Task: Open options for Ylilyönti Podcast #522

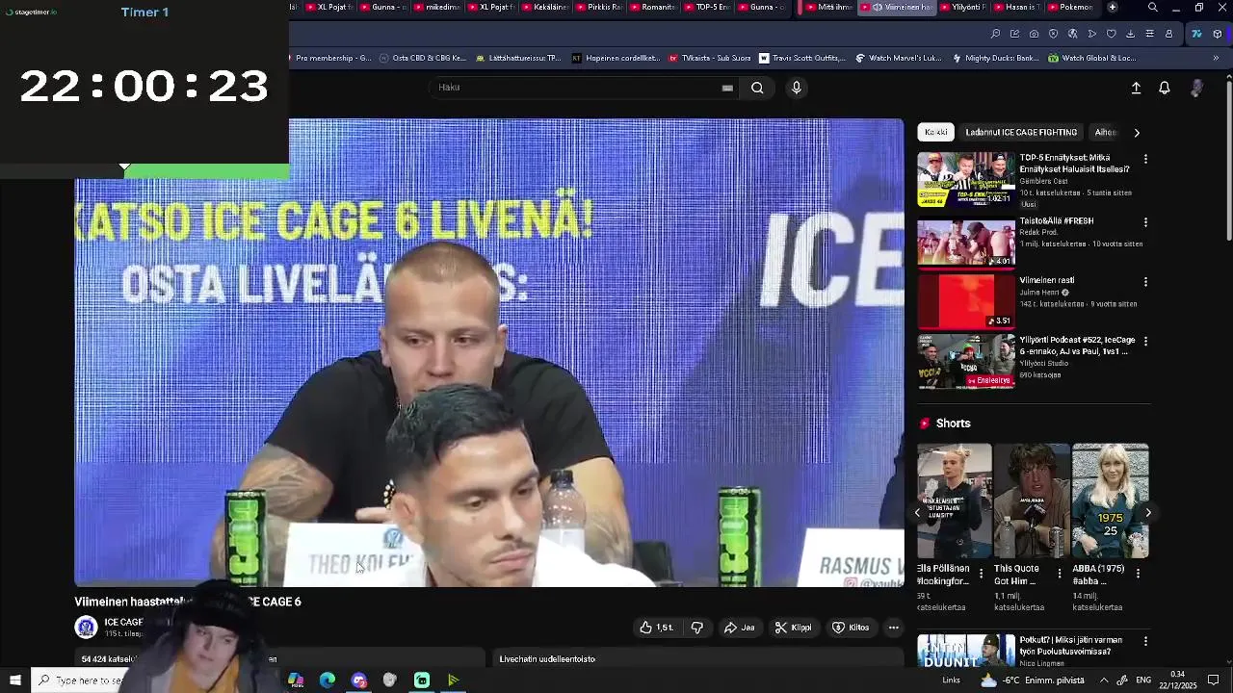Action: (x=1145, y=341)
